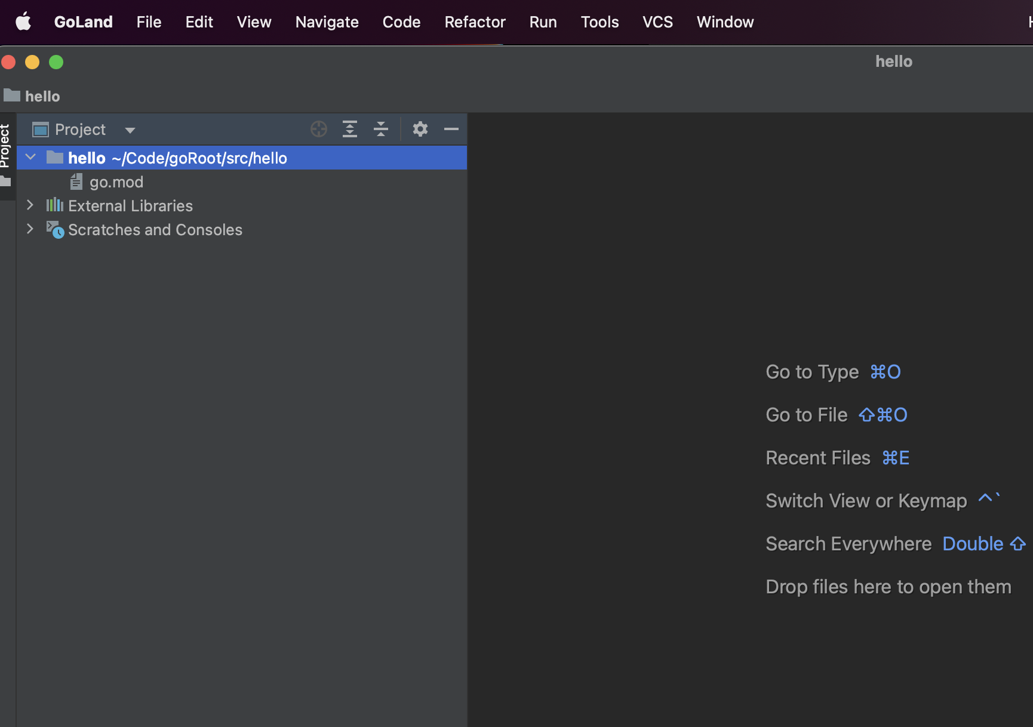The height and width of the screenshot is (727, 1033).
Task: Click the go.mod file icon
Action: tap(76, 181)
